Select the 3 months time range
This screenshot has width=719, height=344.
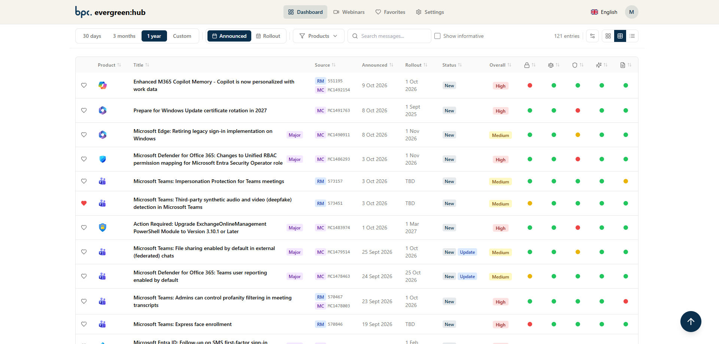124,36
